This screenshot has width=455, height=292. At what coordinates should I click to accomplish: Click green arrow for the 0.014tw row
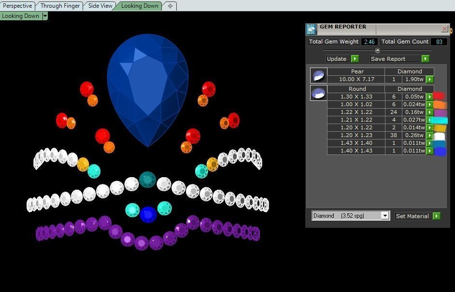[429, 127]
